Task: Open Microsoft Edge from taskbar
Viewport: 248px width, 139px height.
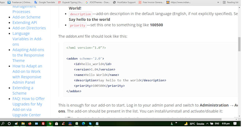Action: (x=84, y=124)
